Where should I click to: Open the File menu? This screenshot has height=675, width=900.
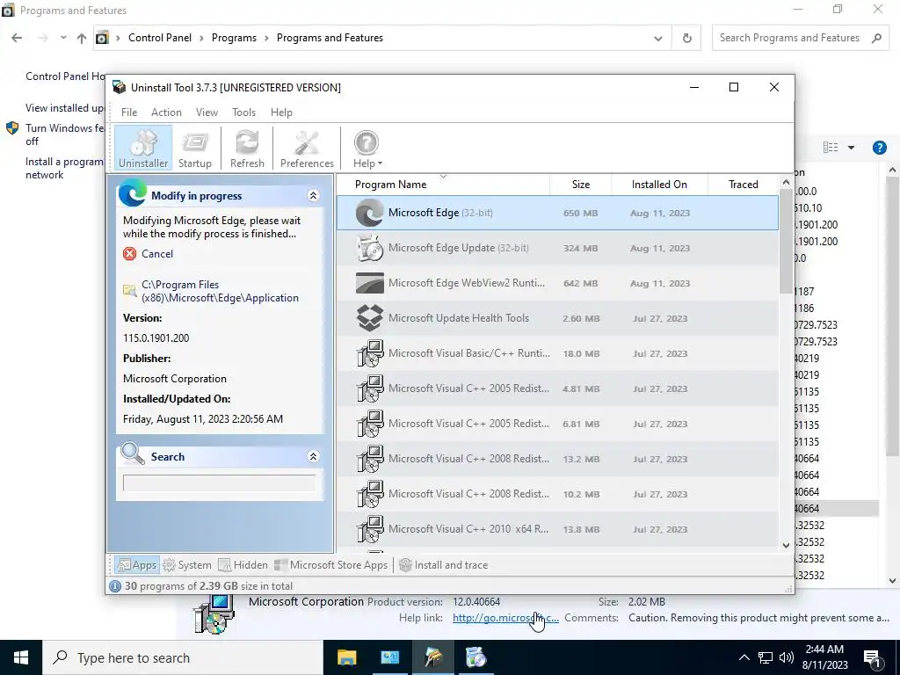(129, 112)
